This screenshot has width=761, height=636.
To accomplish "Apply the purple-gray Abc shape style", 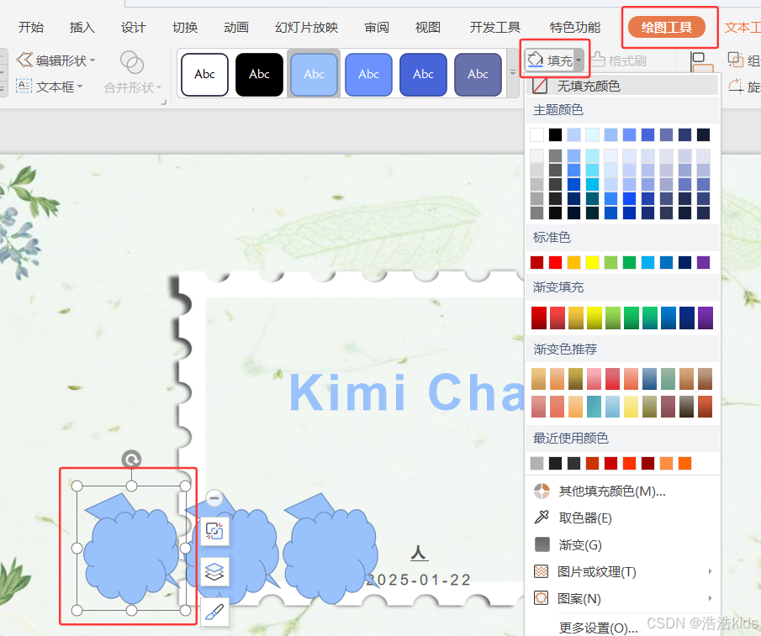I will point(478,74).
